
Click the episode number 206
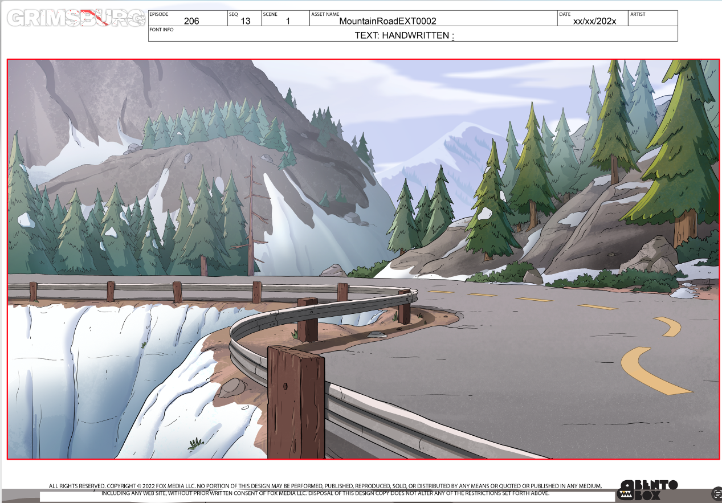coord(191,21)
